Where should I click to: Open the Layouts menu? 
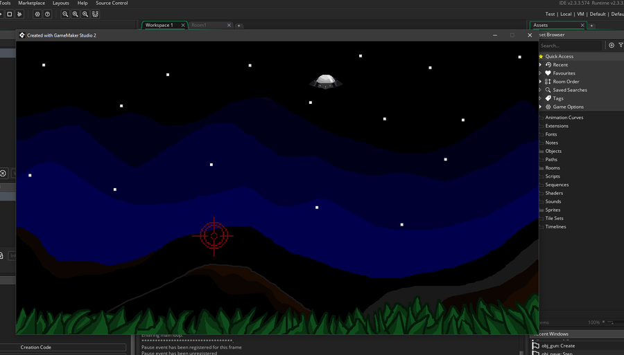[61, 3]
